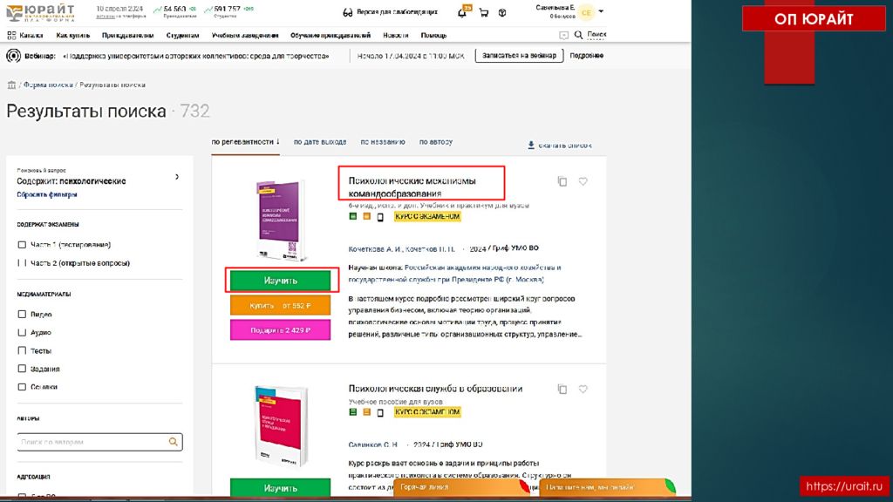The height and width of the screenshot is (502, 893).
Task: Check Часть 2 (открытые вопросы) filter
Action: (22, 263)
